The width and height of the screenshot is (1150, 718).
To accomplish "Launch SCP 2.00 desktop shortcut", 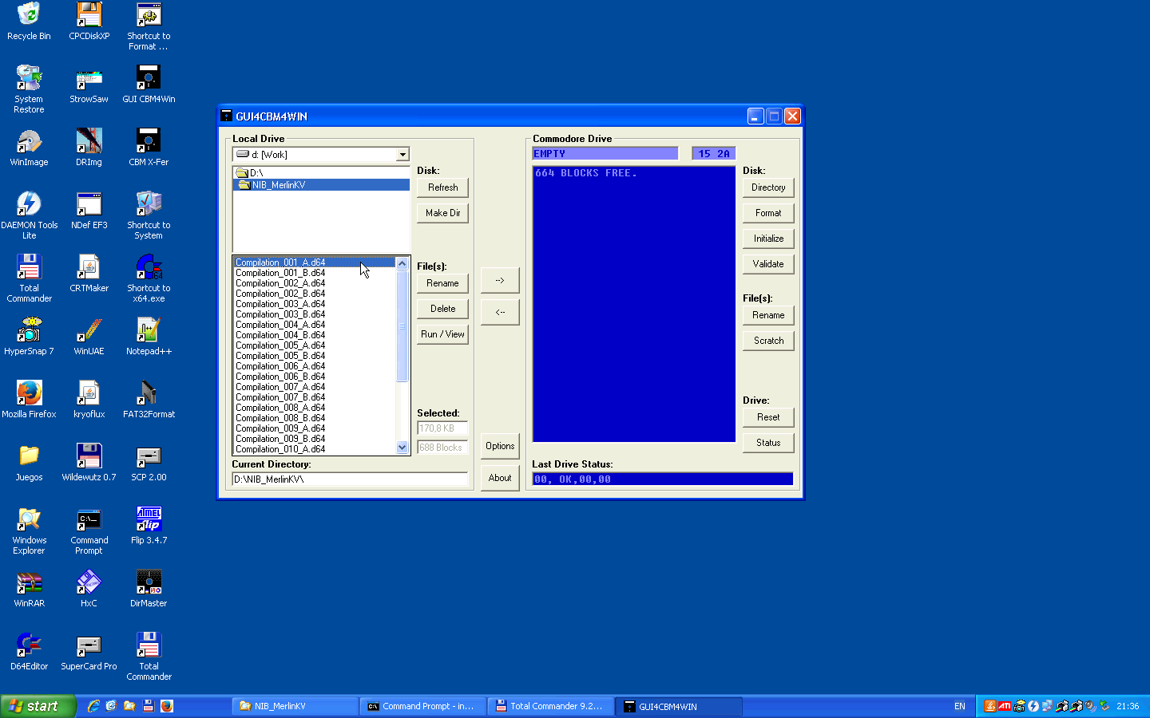I will point(149,463).
